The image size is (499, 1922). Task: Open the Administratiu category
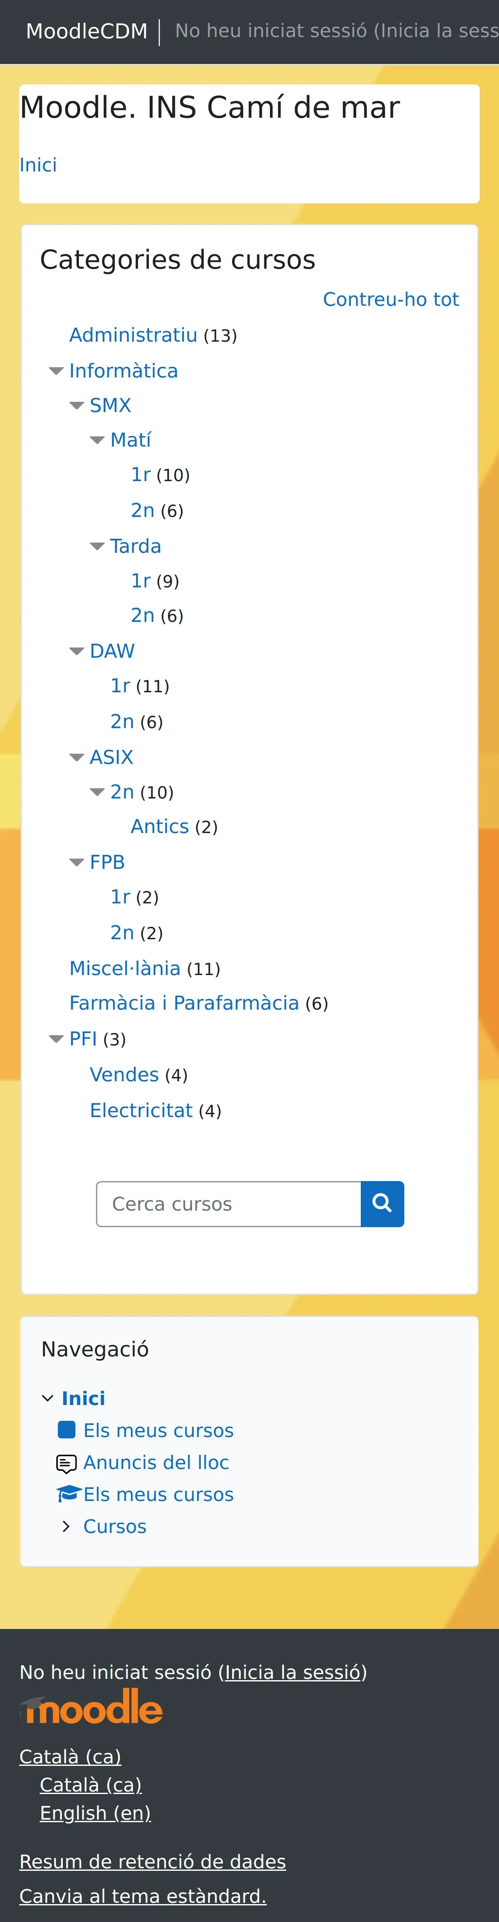[x=133, y=335]
